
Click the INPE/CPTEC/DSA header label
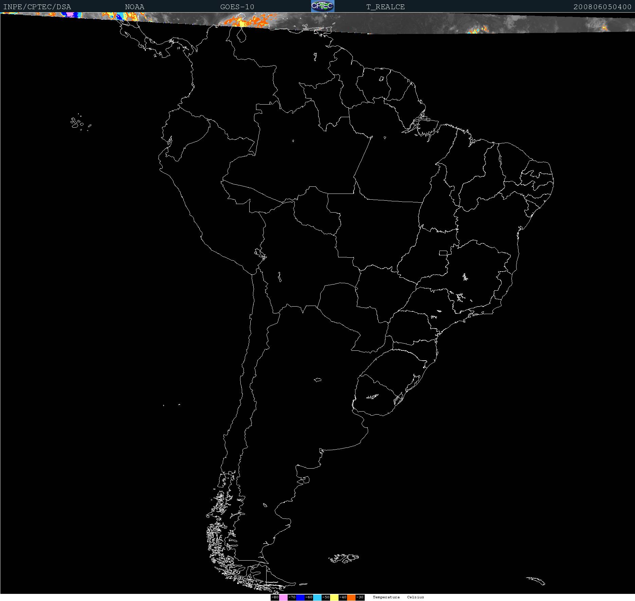tap(37, 7)
